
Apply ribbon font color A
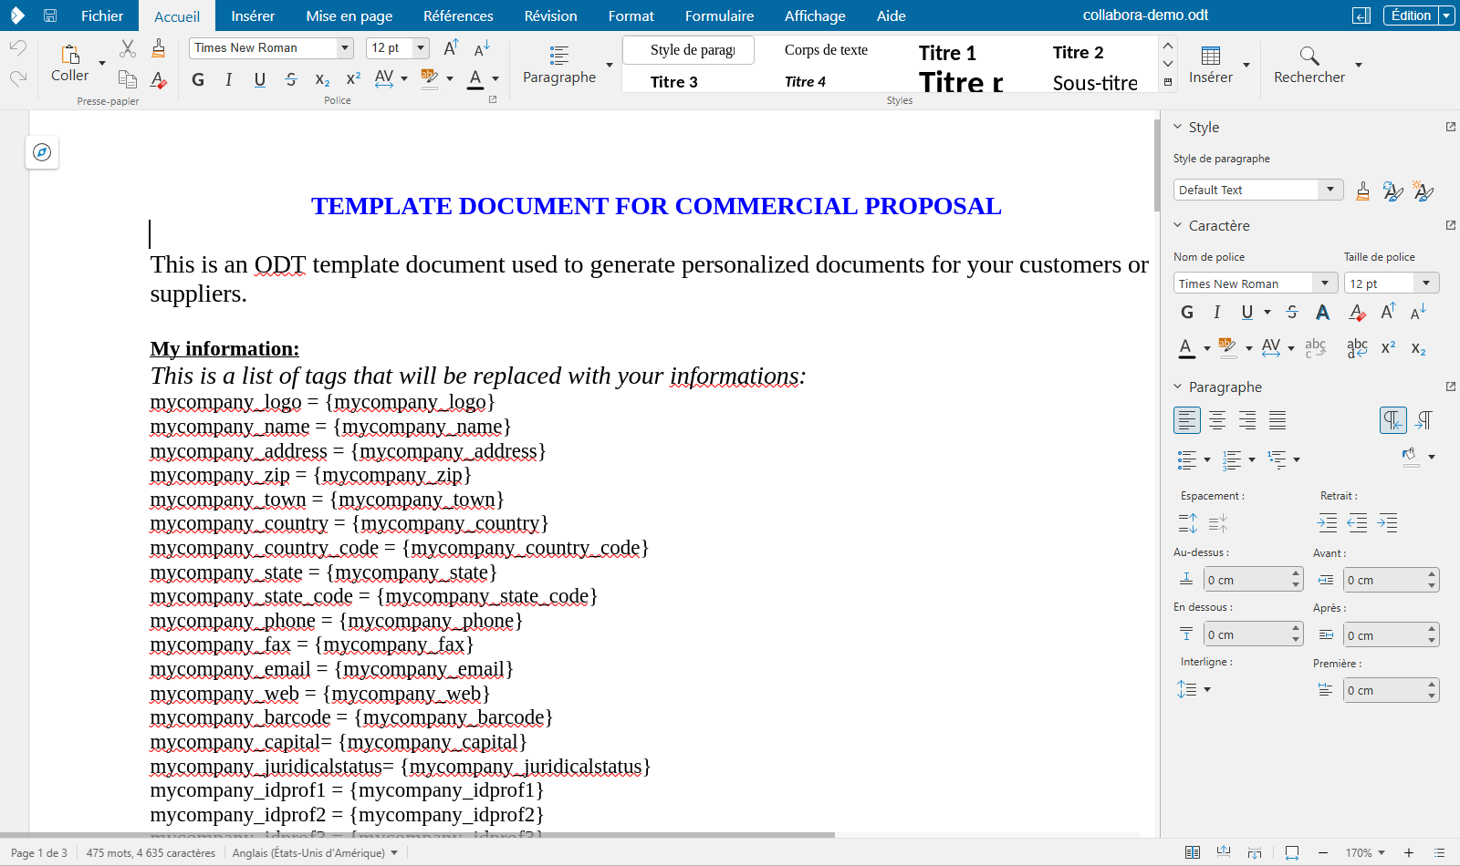click(475, 79)
